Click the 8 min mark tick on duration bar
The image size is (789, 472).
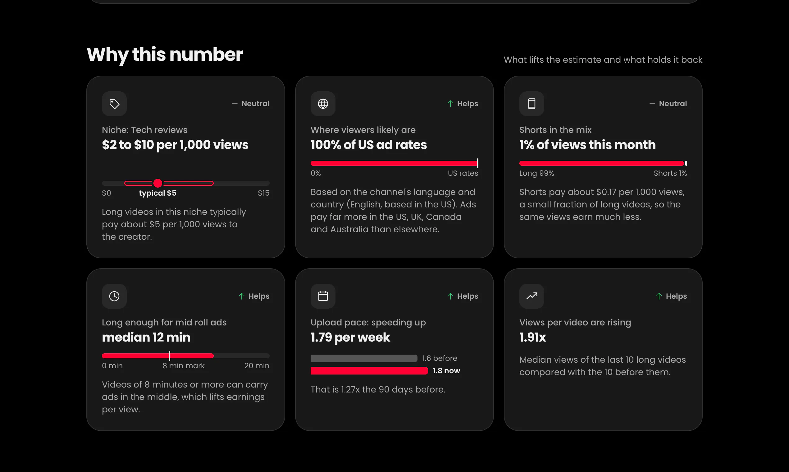point(170,356)
